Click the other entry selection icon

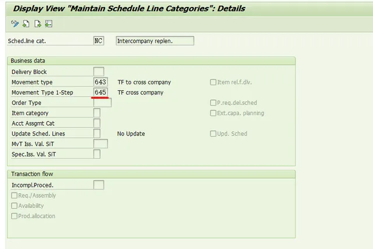click(x=48, y=24)
